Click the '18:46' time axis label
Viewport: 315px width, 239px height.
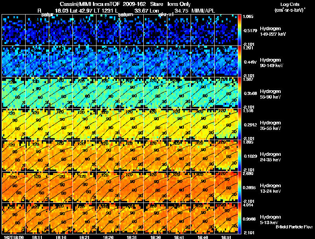[202, 237]
